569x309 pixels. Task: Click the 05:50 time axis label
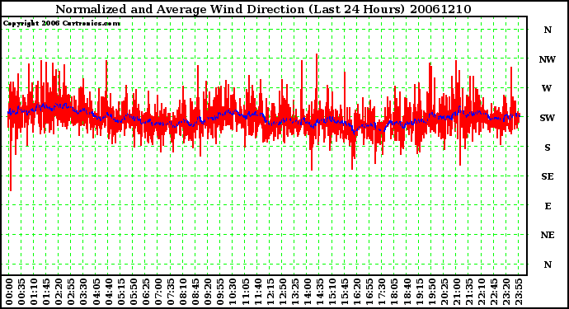click(x=133, y=292)
